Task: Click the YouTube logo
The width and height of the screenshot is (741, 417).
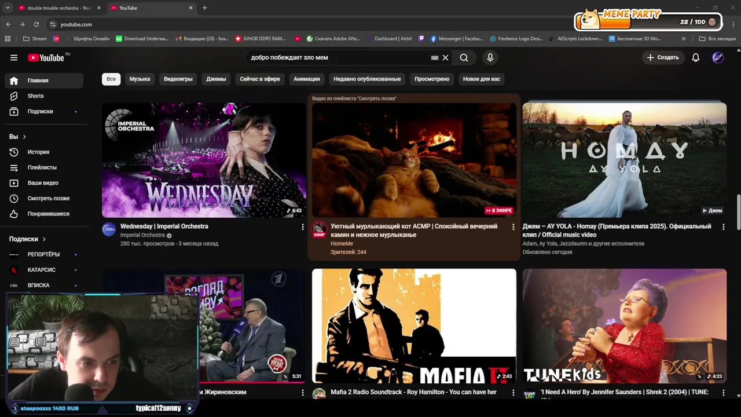Action: (x=46, y=57)
